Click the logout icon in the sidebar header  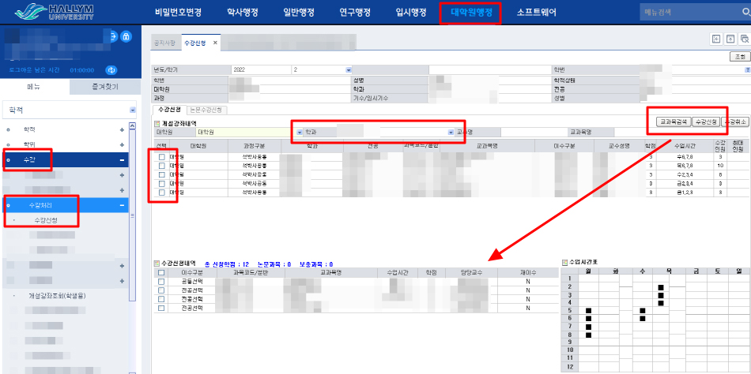(113, 36)
